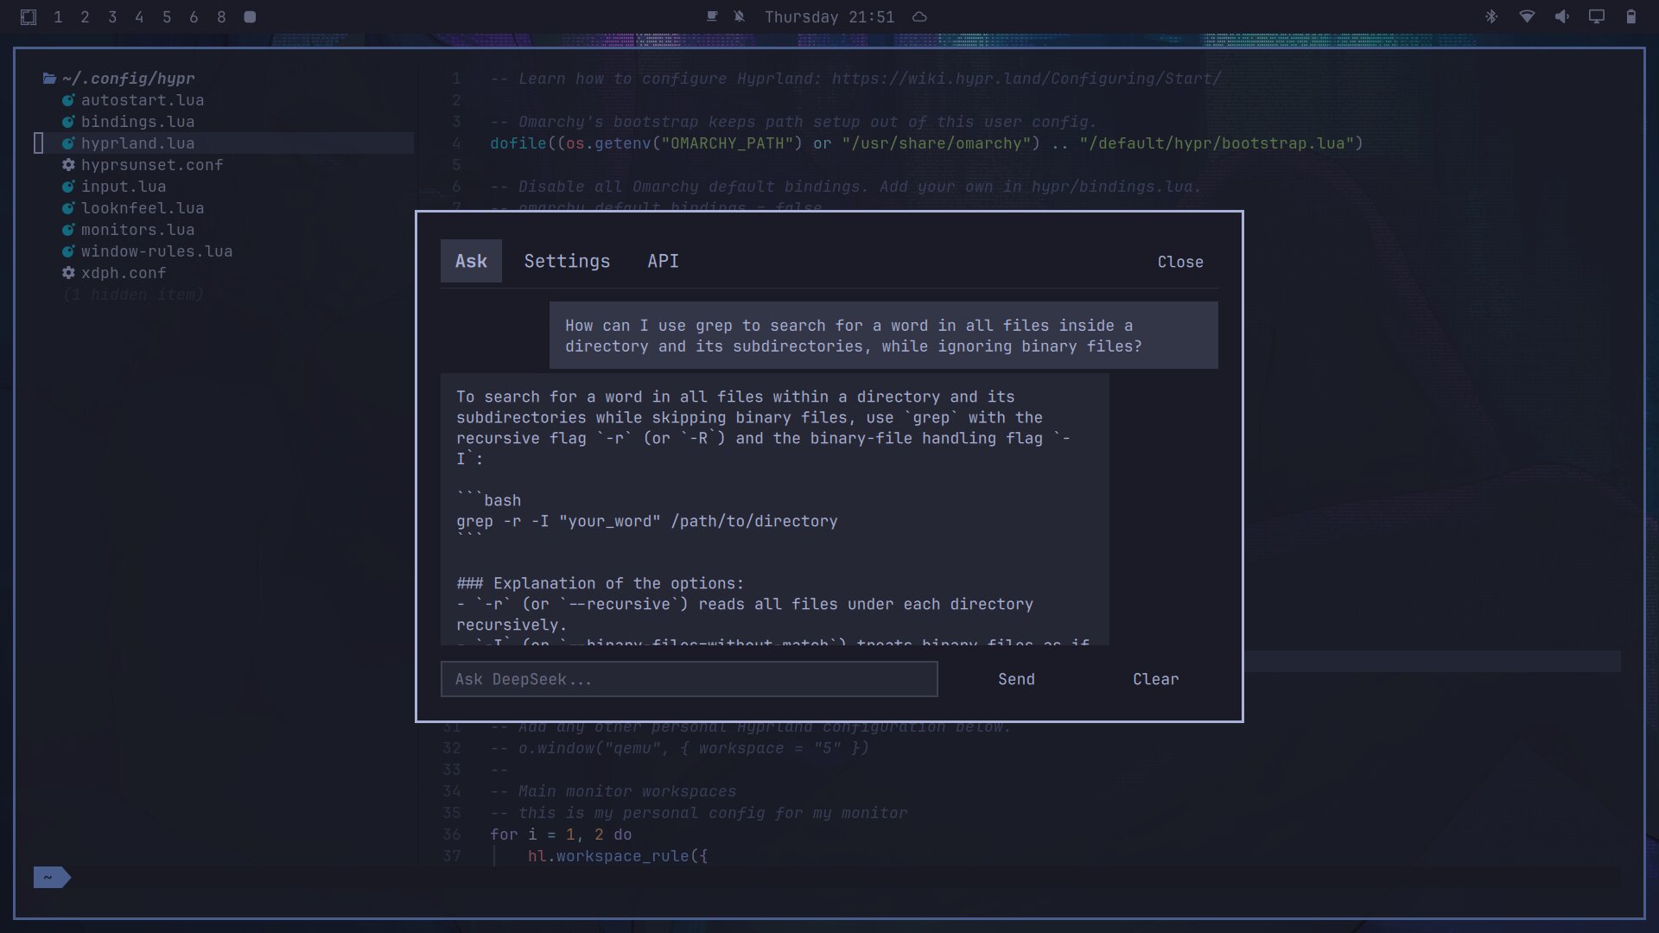Close the DeepSeek dialog
Screen dimensions: 1659x933
pos(1180,262)
